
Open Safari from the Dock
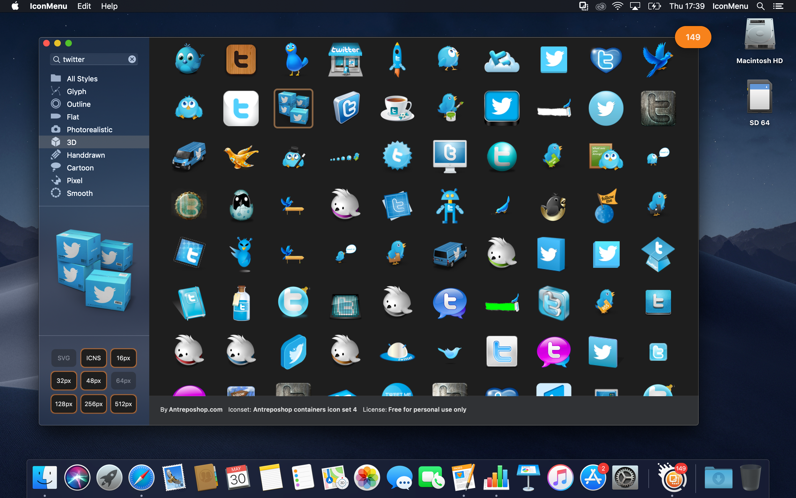click(142, 478)
